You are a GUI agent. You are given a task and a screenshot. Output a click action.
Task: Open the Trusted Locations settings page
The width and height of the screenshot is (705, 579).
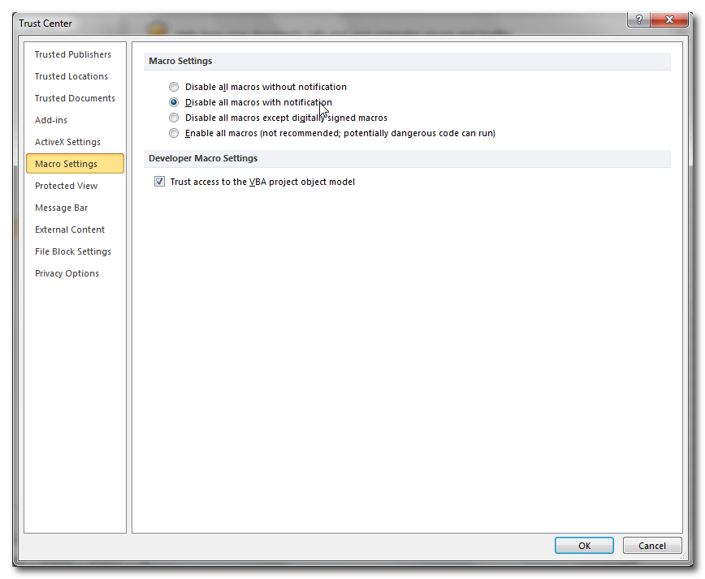tap(71, 76)
